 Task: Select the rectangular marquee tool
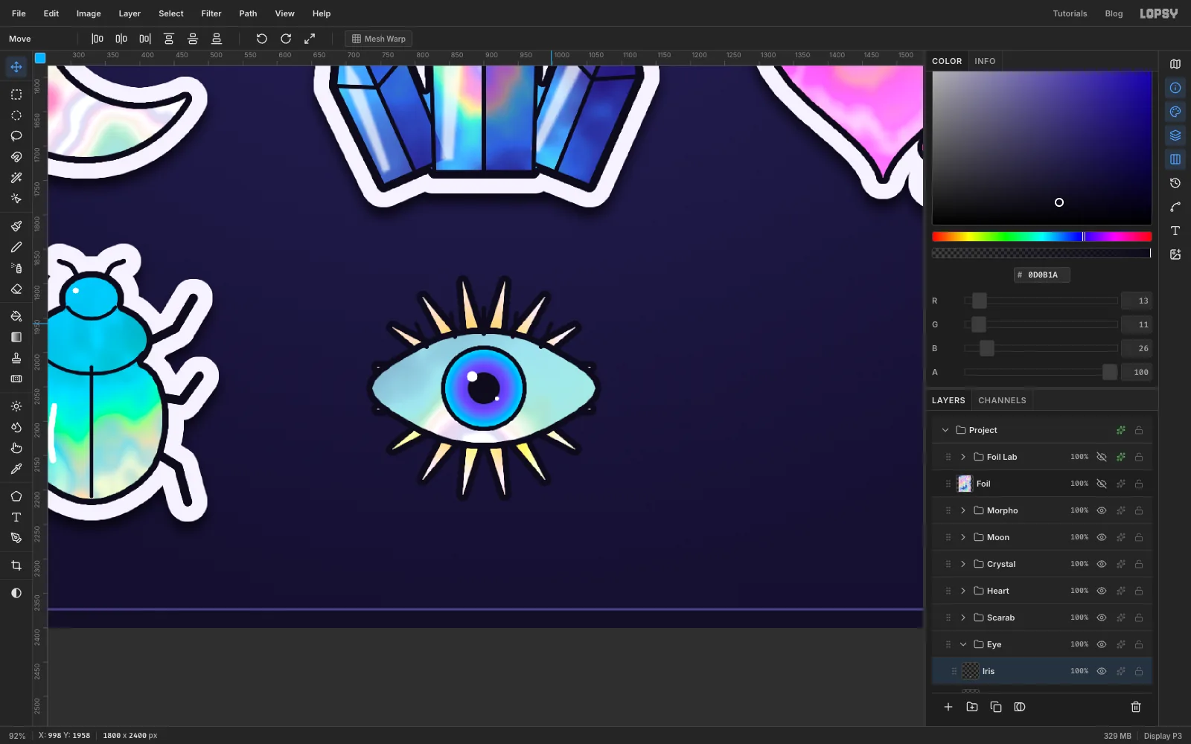click(x=16, y=94)
